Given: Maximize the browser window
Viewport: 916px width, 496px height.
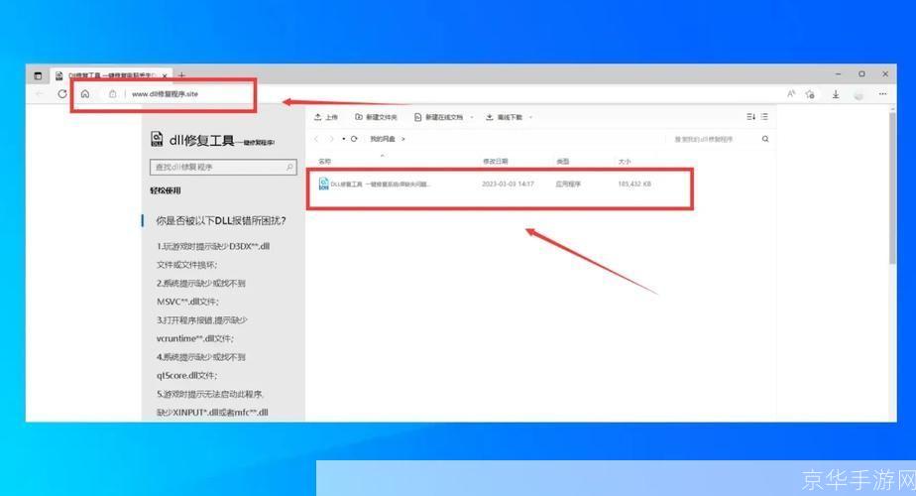Looking at the screenshot, I should pos(861,74).
